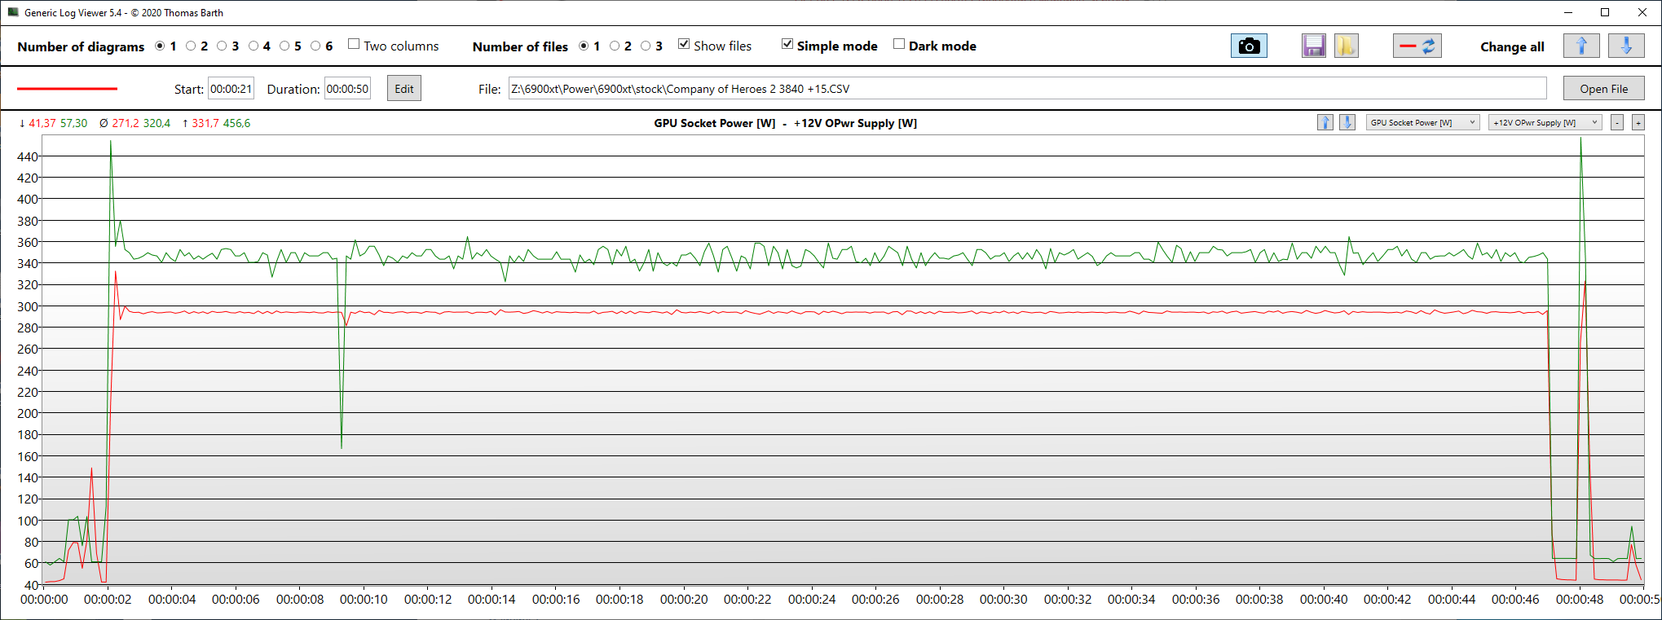Click the "File:" label
The height and width of the screenshot is (620, 1662).
coord(490,89)
